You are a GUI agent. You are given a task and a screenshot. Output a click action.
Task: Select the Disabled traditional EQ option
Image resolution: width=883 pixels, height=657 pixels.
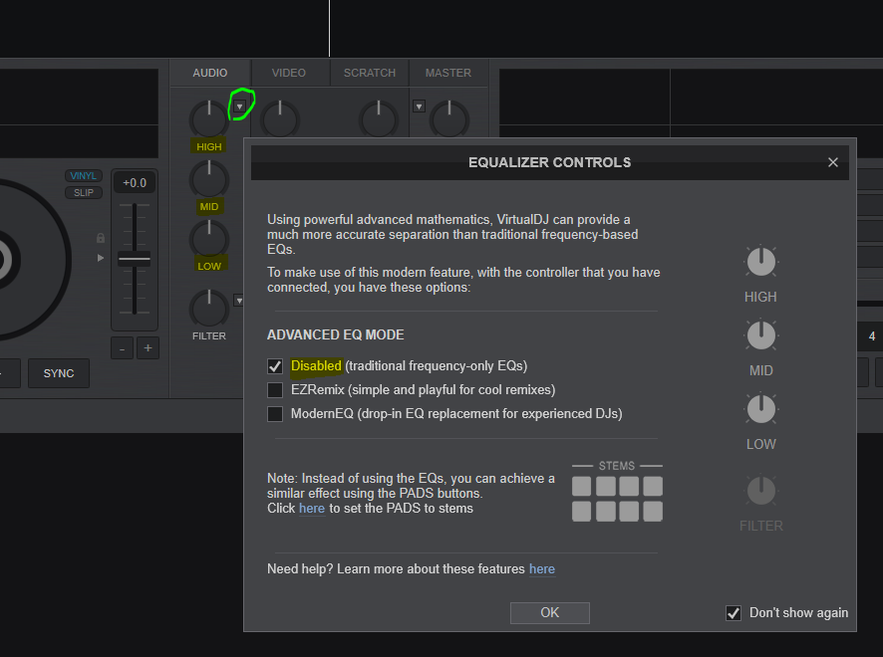click(275, 366)
